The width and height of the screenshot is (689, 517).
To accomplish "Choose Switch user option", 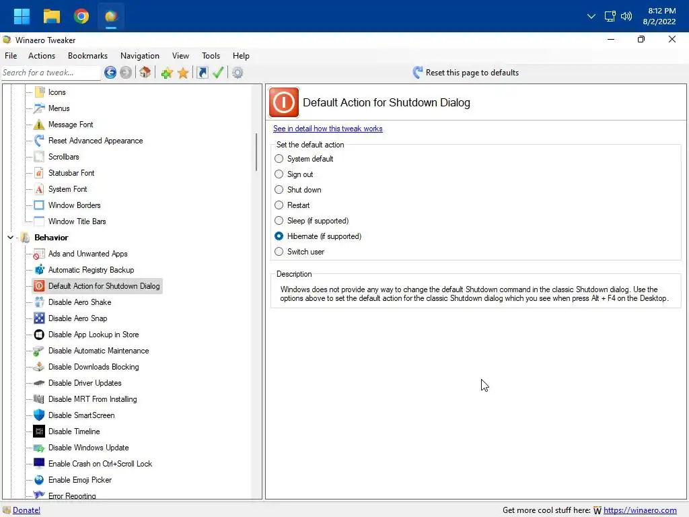I will [279, 252].
